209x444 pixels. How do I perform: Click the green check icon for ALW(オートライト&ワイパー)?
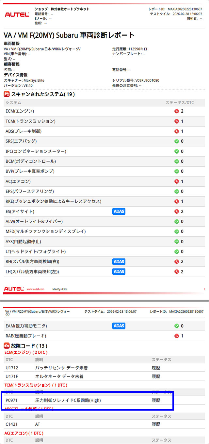click(x=177, y=221)
